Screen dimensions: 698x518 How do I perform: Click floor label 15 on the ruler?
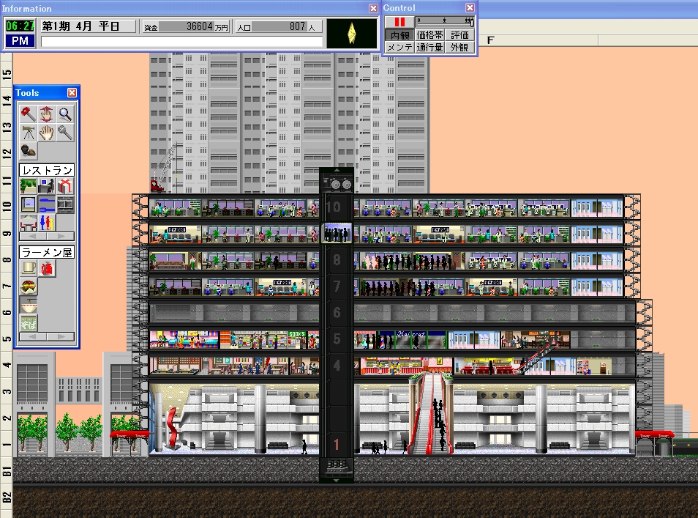point(7,75)
